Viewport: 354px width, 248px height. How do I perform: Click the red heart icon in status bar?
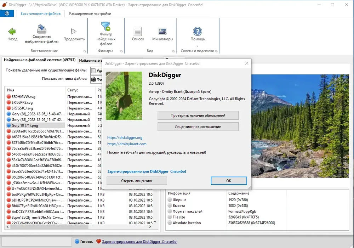(x=99, y=242)
